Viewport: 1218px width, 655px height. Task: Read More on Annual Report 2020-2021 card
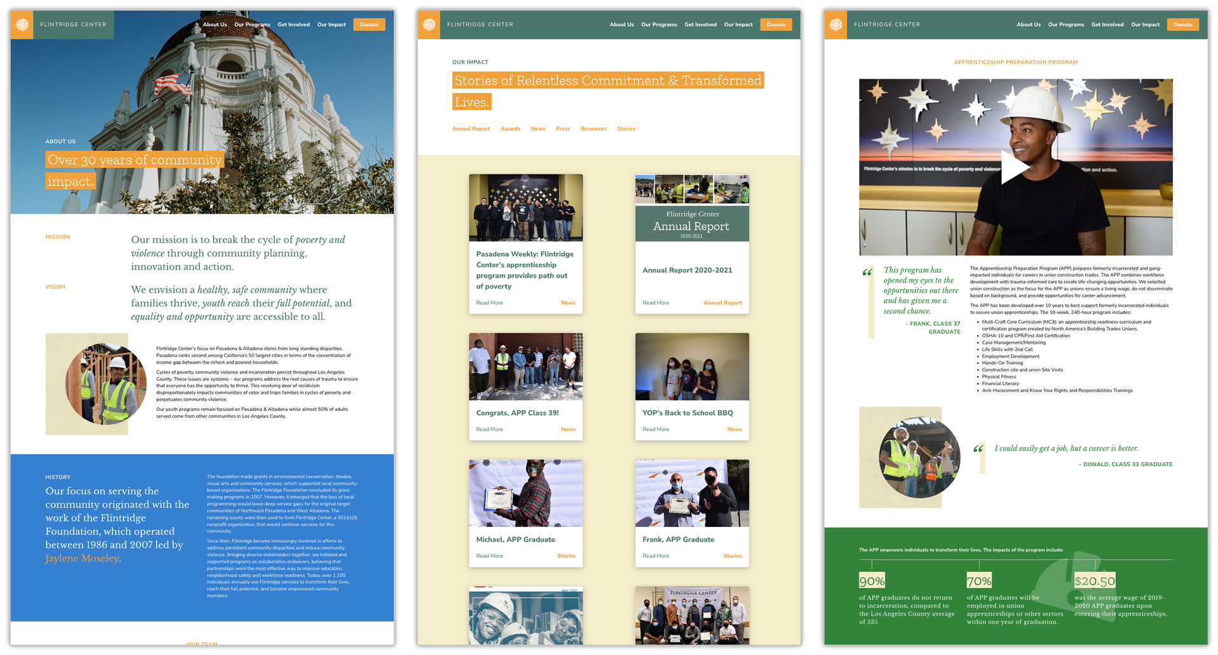[656, 303]
